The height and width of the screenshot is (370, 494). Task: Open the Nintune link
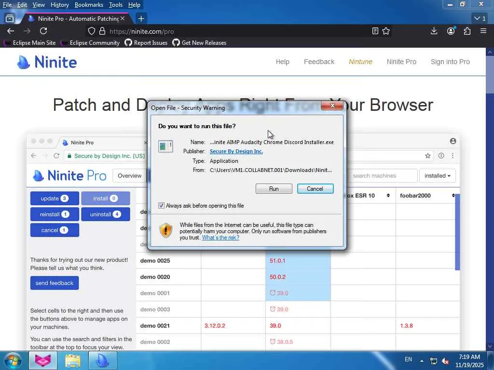(360, 62)
